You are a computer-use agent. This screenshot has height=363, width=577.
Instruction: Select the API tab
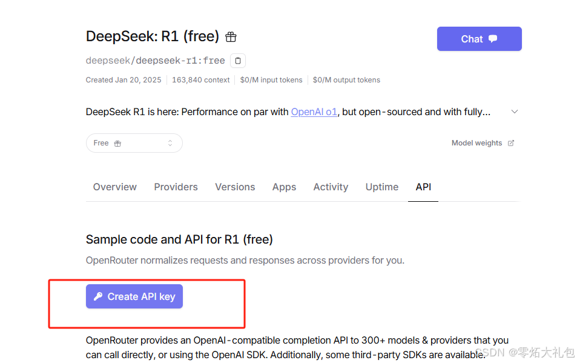[423, 187]
